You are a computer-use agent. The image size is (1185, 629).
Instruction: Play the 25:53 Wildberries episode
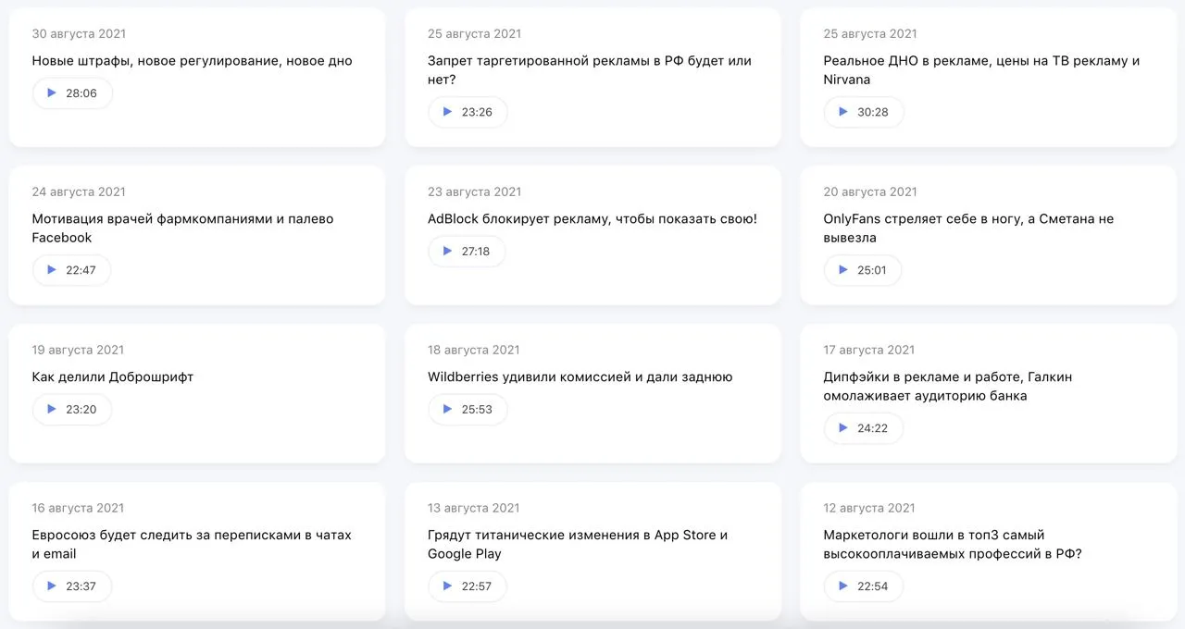pos(468,410)
